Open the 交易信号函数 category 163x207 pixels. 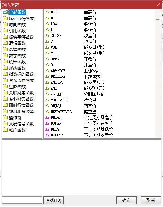[21, 124]
